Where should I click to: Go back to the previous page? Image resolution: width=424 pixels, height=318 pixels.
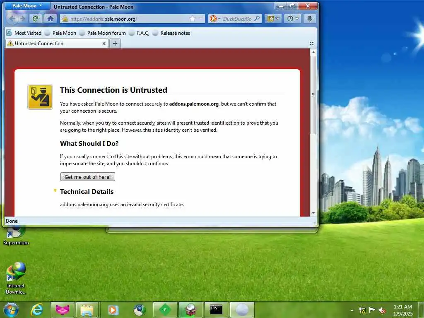12,18
